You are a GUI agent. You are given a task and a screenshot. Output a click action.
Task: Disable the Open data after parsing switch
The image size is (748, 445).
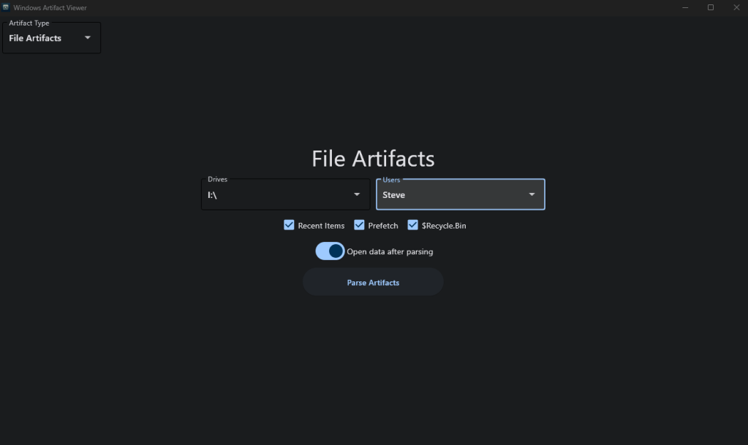tap(330, 251)
